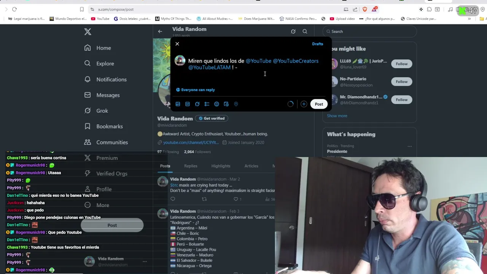Open Communities in sidebar
Image resolution: width=487 pixels, height=274 pixels.
pyautogui.click(x=107, y=142)
